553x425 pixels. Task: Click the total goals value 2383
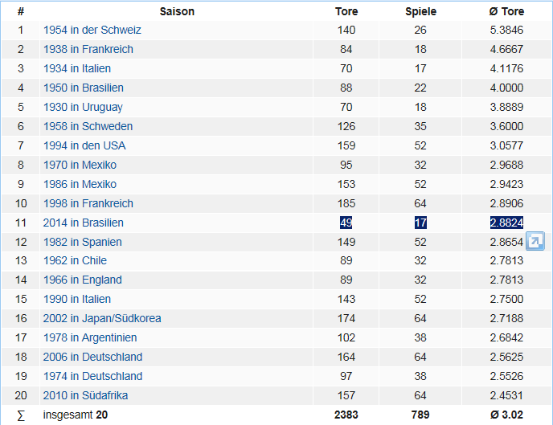tap(346, 415)
